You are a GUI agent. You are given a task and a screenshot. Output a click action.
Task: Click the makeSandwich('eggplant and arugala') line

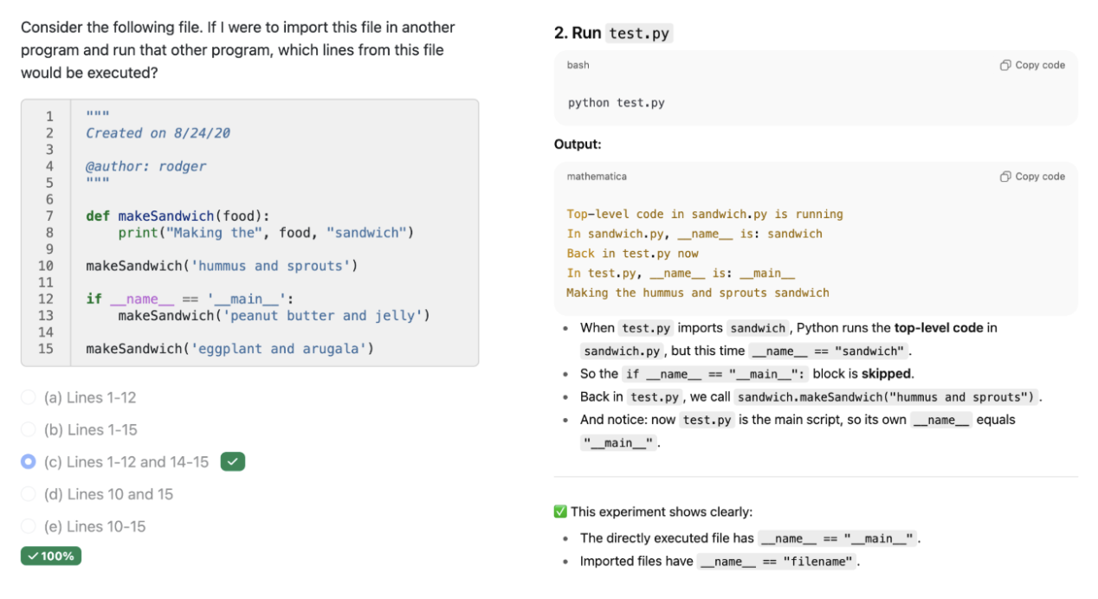tap(229, 349)
